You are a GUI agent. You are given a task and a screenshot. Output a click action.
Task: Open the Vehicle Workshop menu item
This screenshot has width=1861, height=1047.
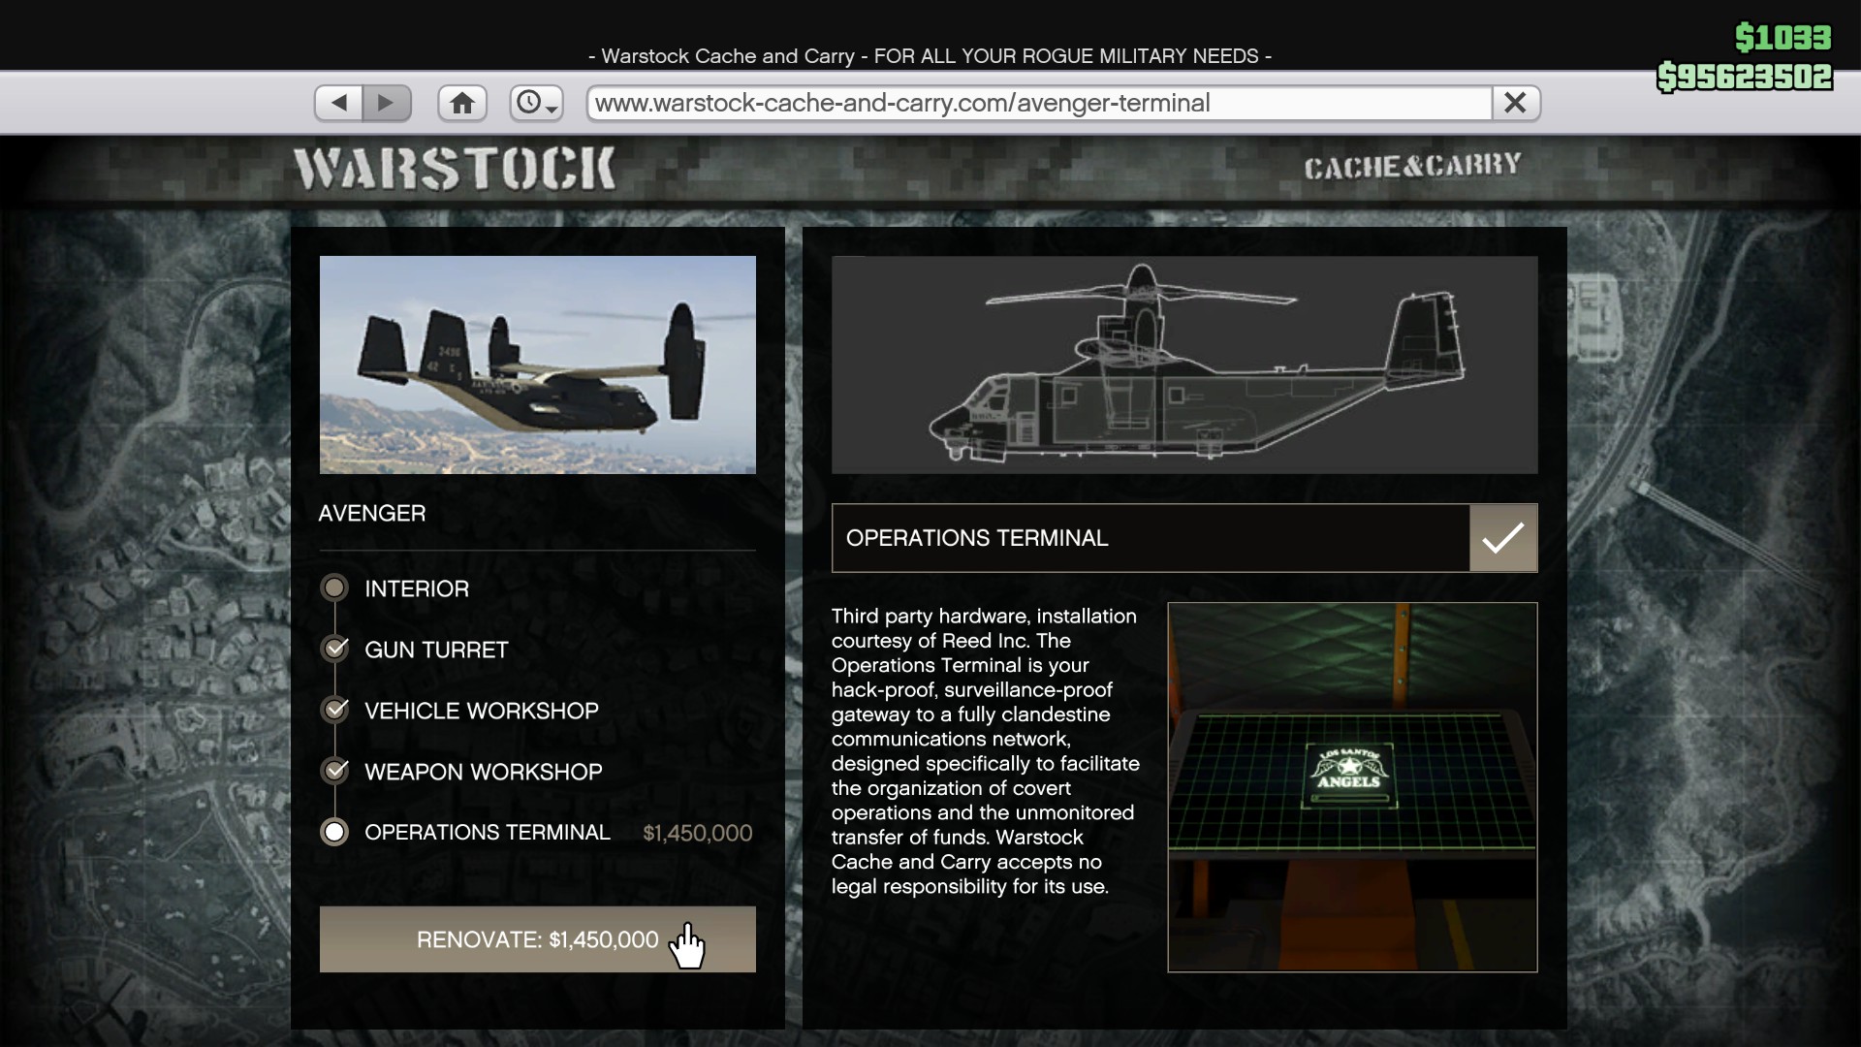(x=481, y=711)
